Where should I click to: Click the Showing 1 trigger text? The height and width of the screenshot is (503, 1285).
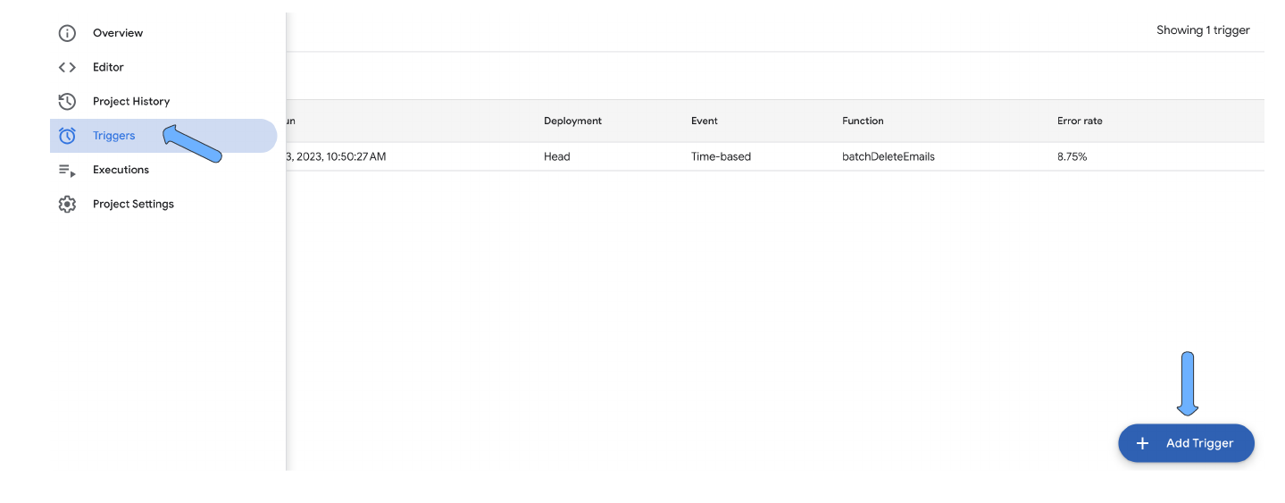click(1203, 30)
